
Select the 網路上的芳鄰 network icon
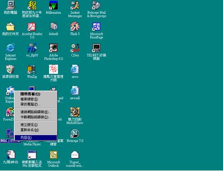[10, 133]
